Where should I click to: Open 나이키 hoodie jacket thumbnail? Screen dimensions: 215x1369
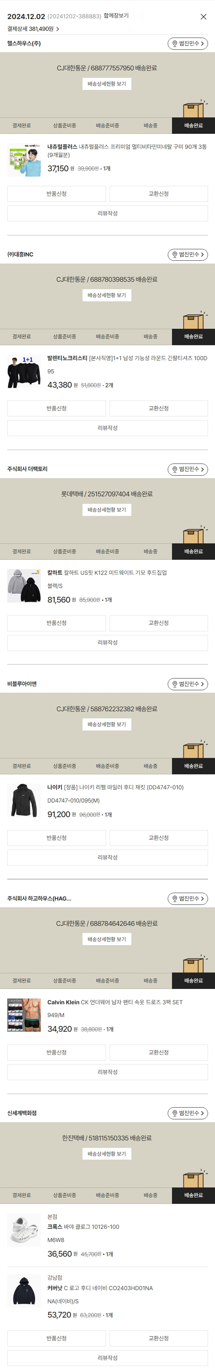(x=24, y=800)
